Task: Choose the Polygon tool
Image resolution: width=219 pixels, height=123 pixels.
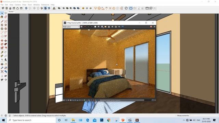Action: click(x=5, y=29)
